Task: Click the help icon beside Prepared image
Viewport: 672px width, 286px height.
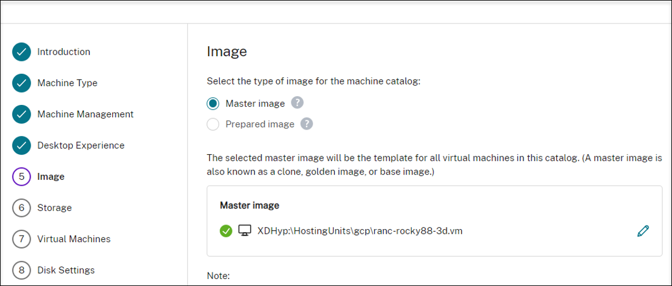Action: 307,124
